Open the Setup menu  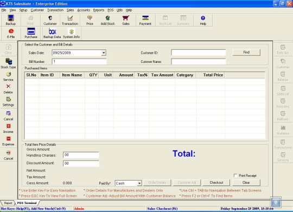(23, 10)
